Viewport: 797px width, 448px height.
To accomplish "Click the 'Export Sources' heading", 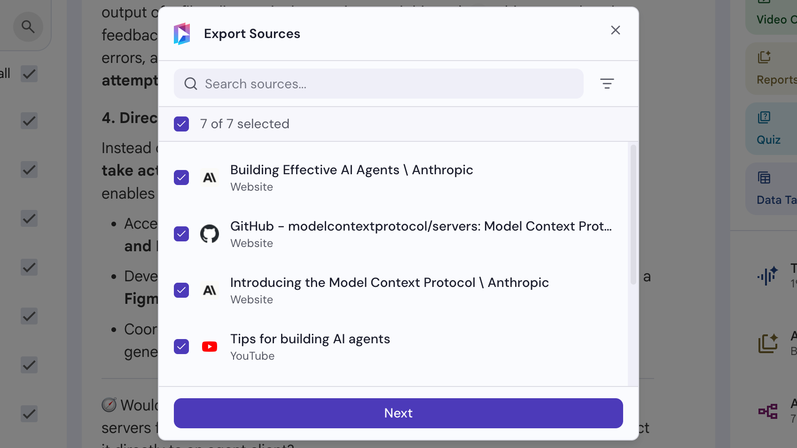I will coord(252,34).
